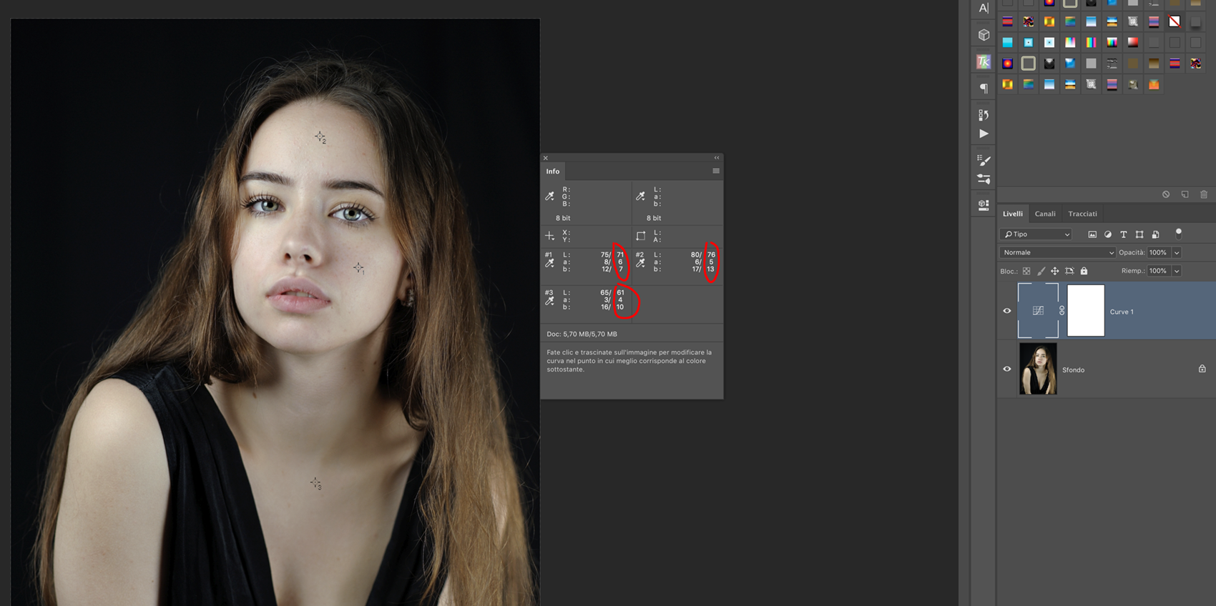Filter layers by adjustment layers

tap(1108, 234)
